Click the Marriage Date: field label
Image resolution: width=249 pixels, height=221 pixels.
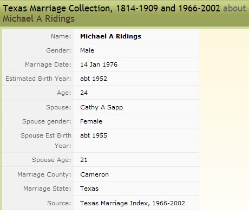tap(48, 64)
